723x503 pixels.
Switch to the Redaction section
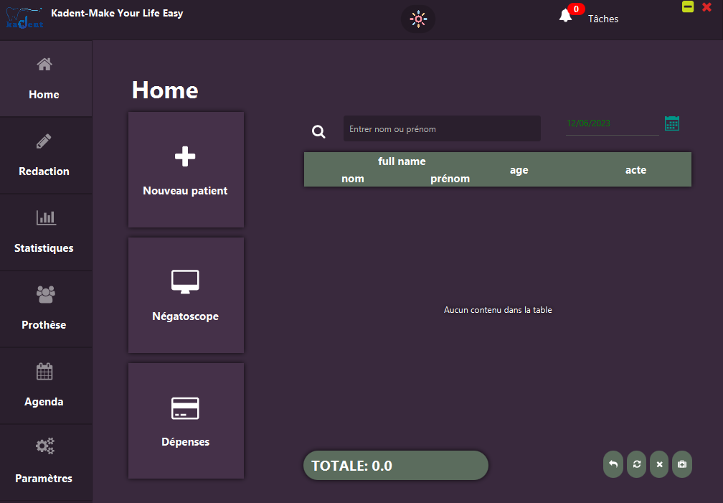pos(44,156)
